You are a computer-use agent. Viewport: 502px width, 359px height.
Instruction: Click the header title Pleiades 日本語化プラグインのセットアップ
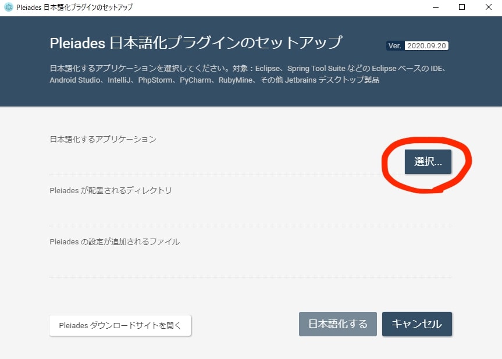pyautogui.click(x=196, y=42)
